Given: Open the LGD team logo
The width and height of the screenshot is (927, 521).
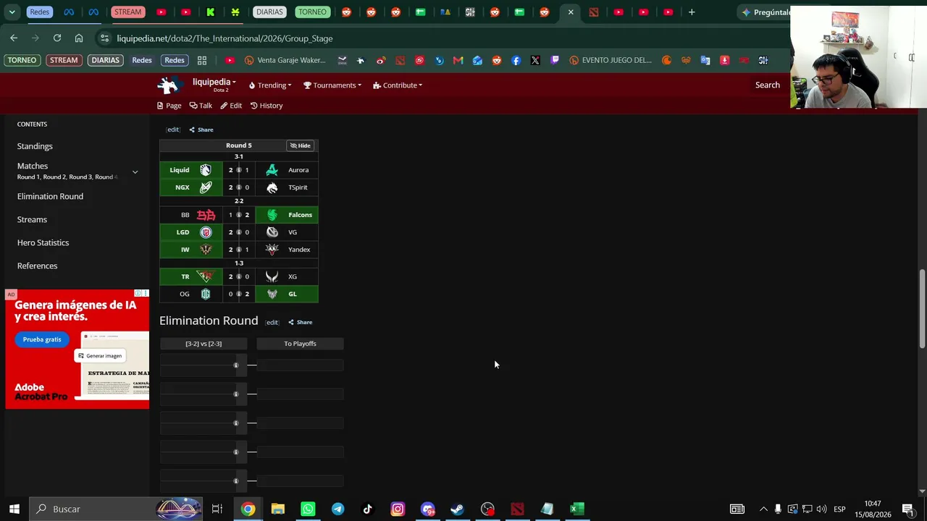Looking at the screenshot, I should pos(206,232).
